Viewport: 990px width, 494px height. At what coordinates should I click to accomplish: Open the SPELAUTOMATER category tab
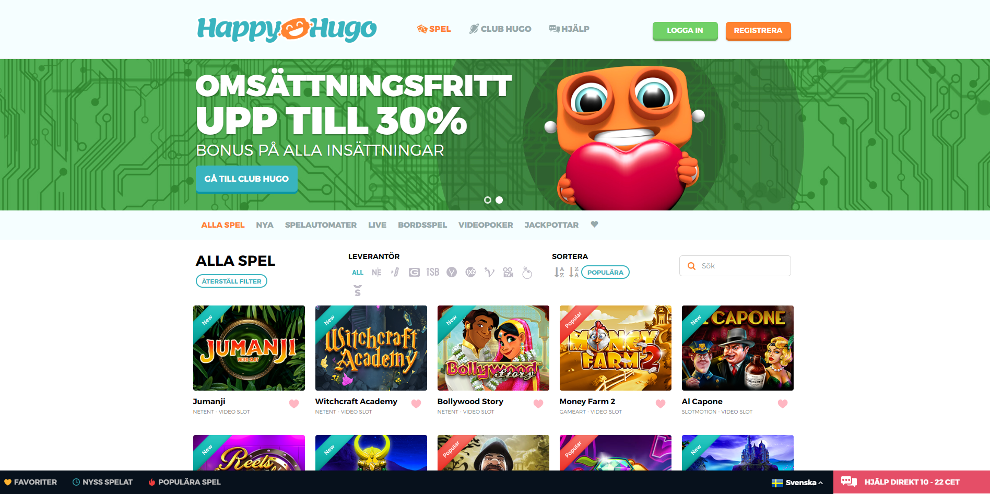tap(321, 225)
